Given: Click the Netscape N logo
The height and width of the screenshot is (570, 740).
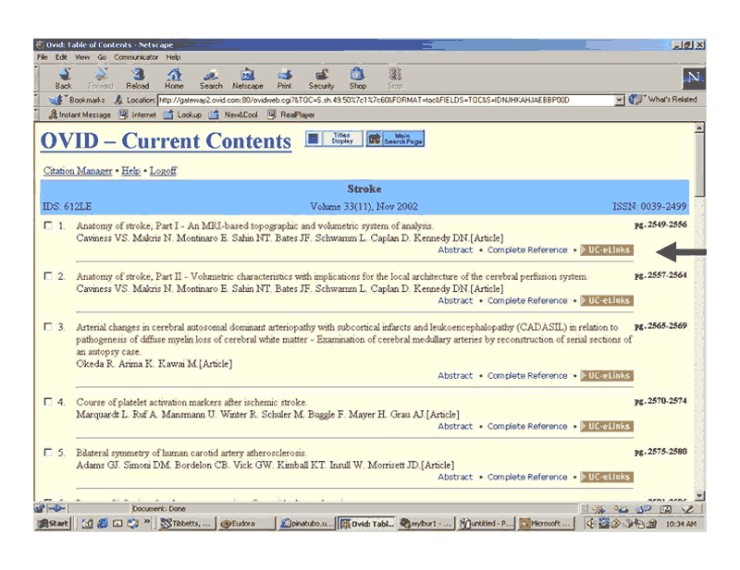Looking at the screenshot, I should 693,78.
